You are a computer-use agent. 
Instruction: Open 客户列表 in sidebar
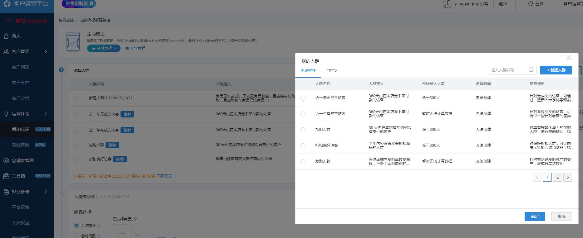[21, 67]
